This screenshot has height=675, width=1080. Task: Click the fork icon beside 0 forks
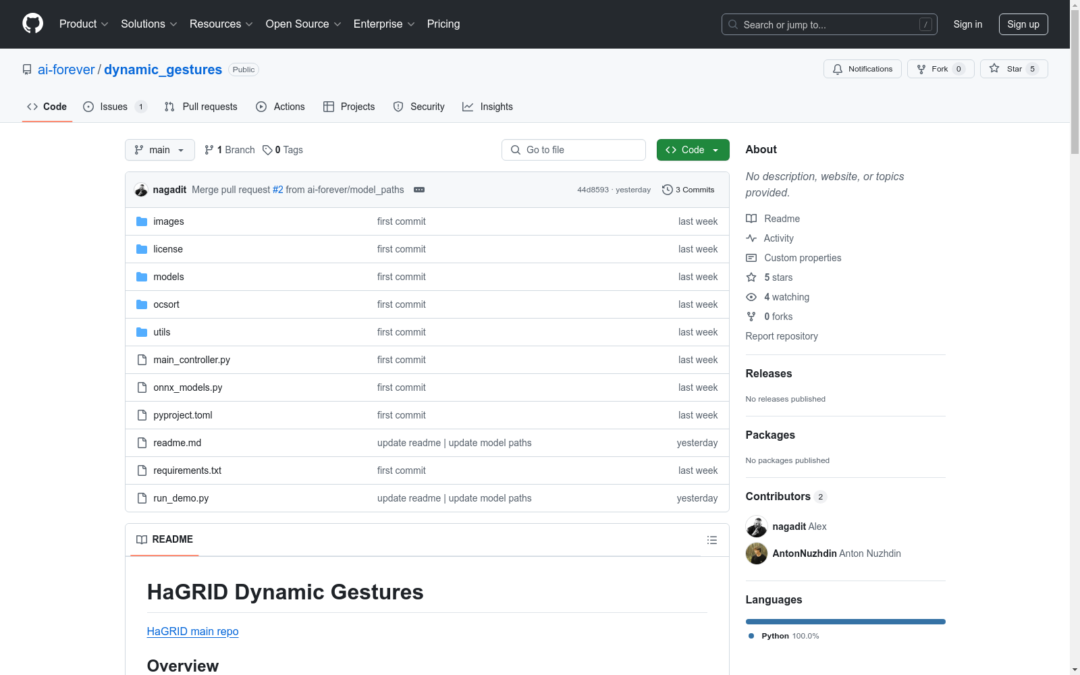point(751,317)
